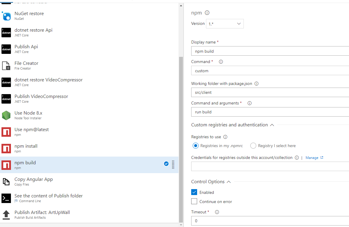Show info for Registries to use

[x=225, y=137]
